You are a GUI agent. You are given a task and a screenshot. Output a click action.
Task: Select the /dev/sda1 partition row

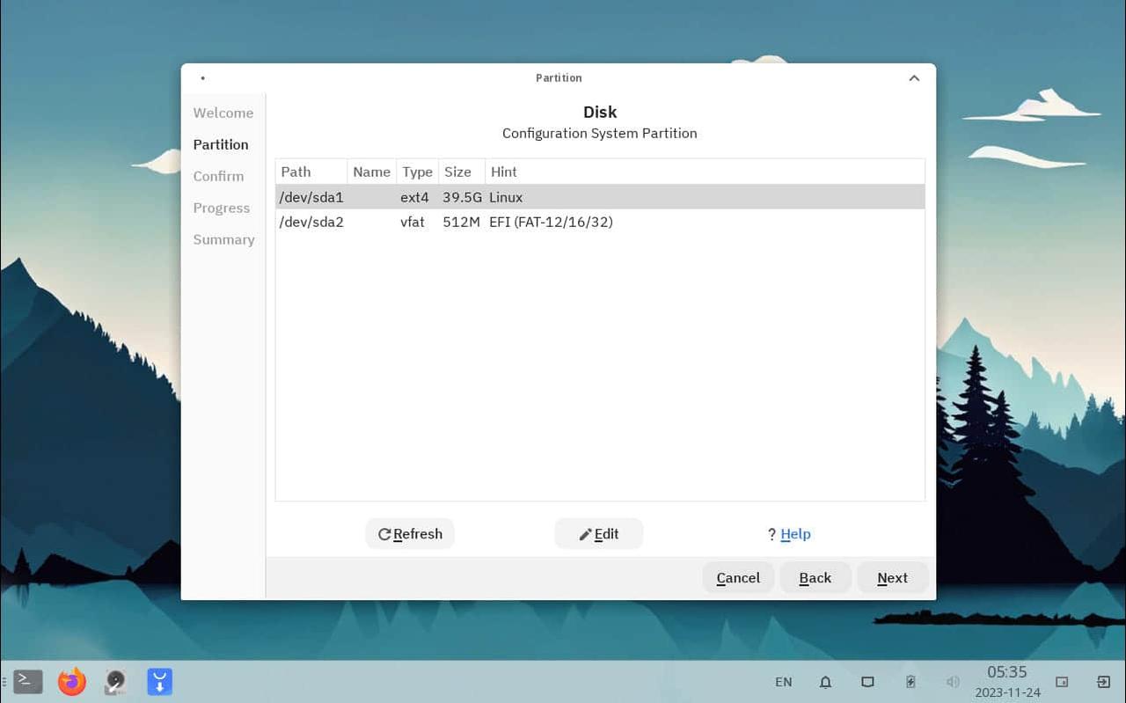coord(599,197)
